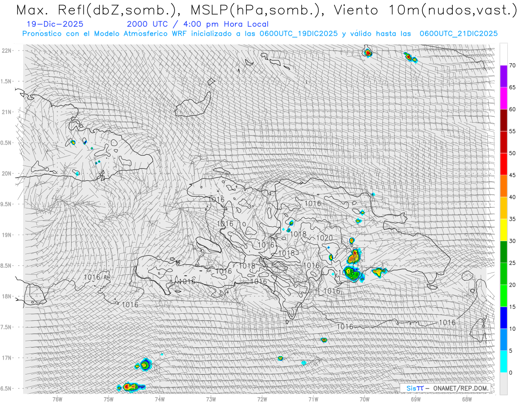524x405 pixels.
Task: Click the longitude axis label '72W'
Action: click(262, 399)
